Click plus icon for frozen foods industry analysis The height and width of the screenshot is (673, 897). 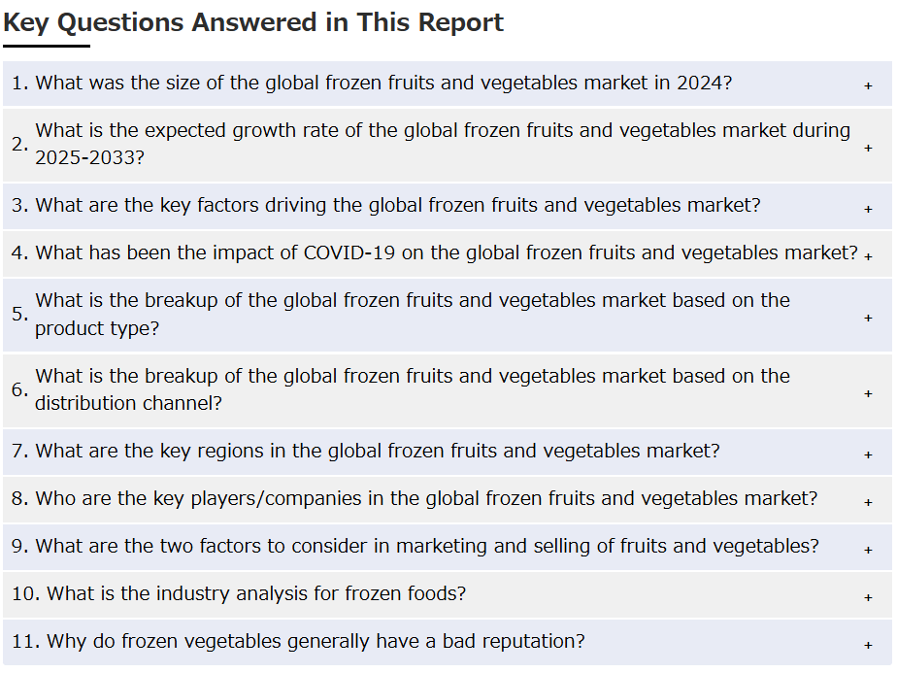tap(868, 597)
